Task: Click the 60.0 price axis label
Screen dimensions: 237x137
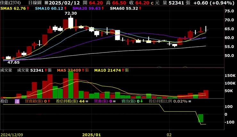Action: point(229,38)
